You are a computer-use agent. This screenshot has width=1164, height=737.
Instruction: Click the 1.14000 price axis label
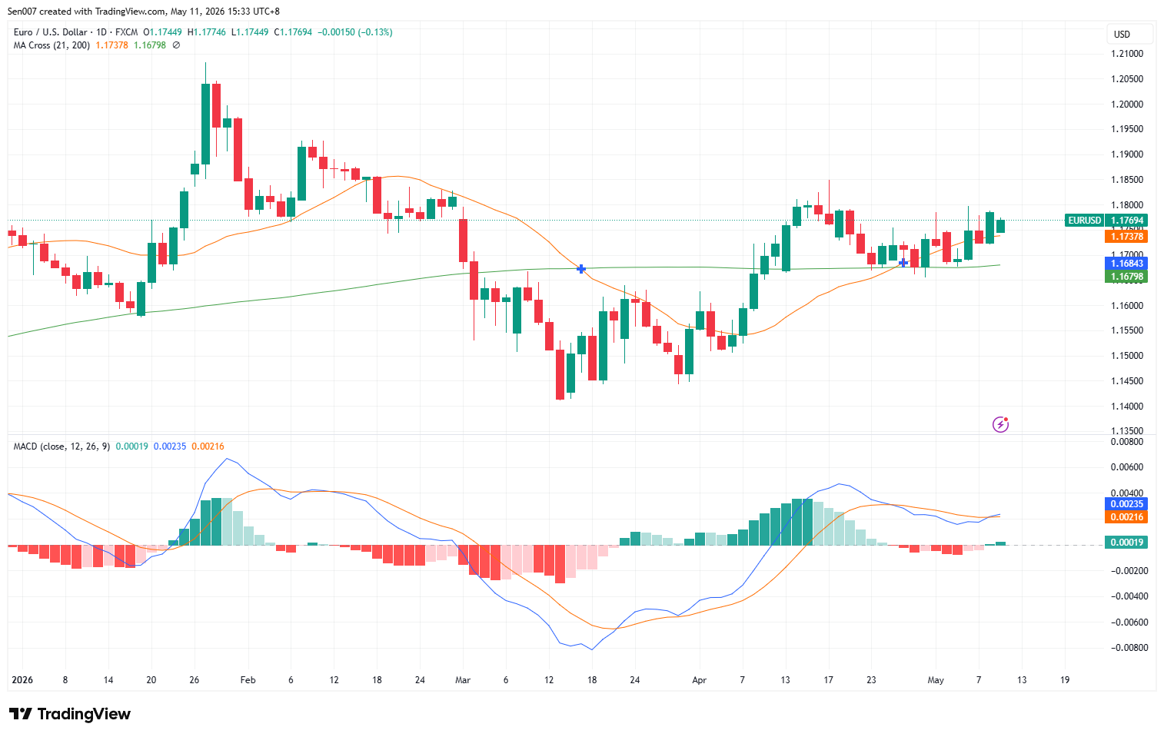[x=1127, y=407]
